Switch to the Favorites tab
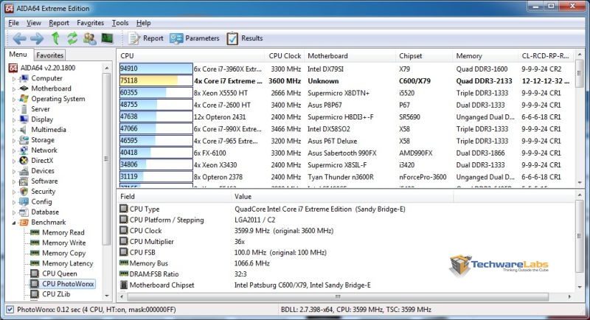590x320 pixels. pos(49,55)
